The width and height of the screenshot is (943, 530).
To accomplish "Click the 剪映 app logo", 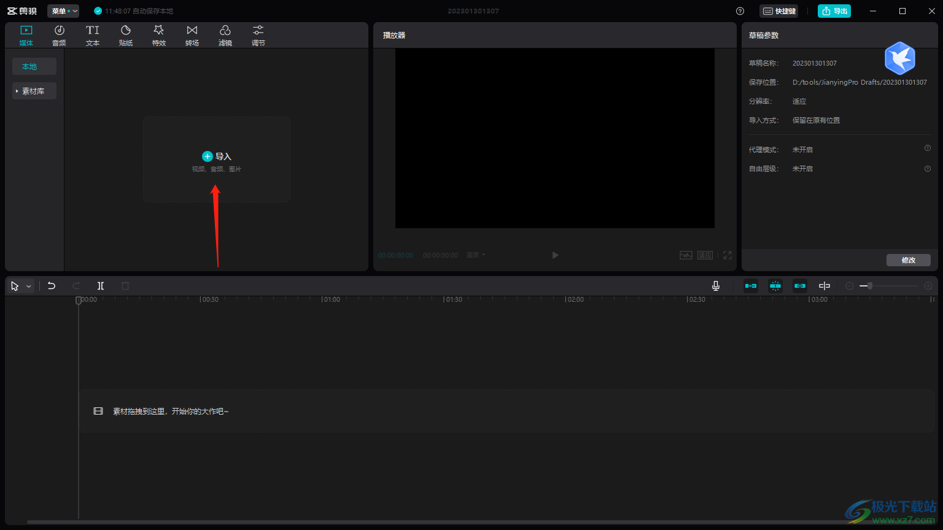I will pyautogui.click(x=22, y=11).
